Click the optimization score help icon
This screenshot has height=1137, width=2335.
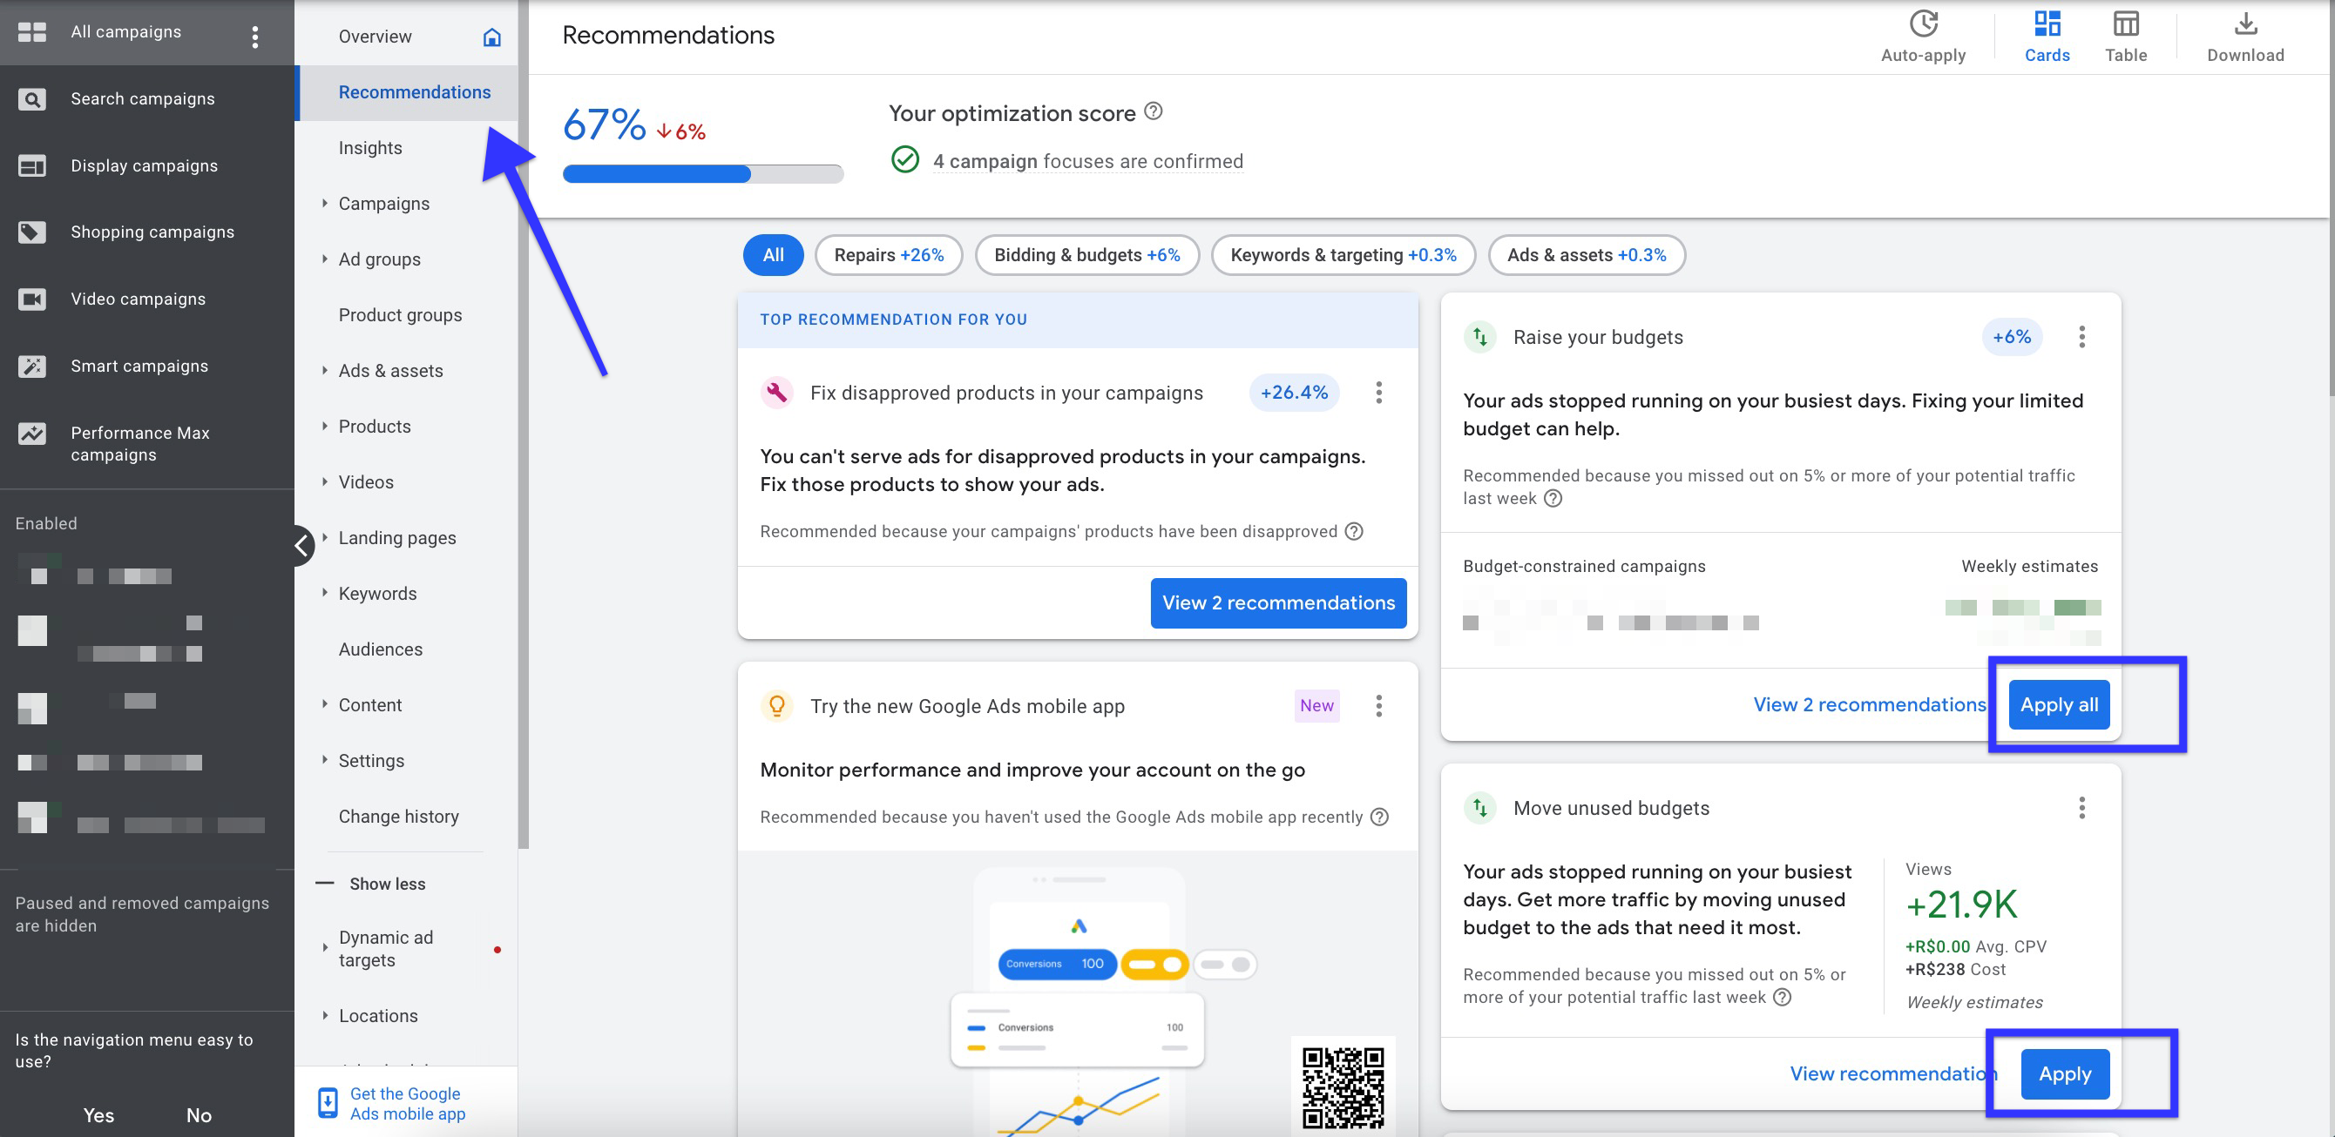pos(1153,111)
